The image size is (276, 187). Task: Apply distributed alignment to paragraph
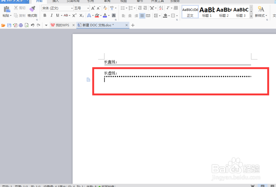148,16
